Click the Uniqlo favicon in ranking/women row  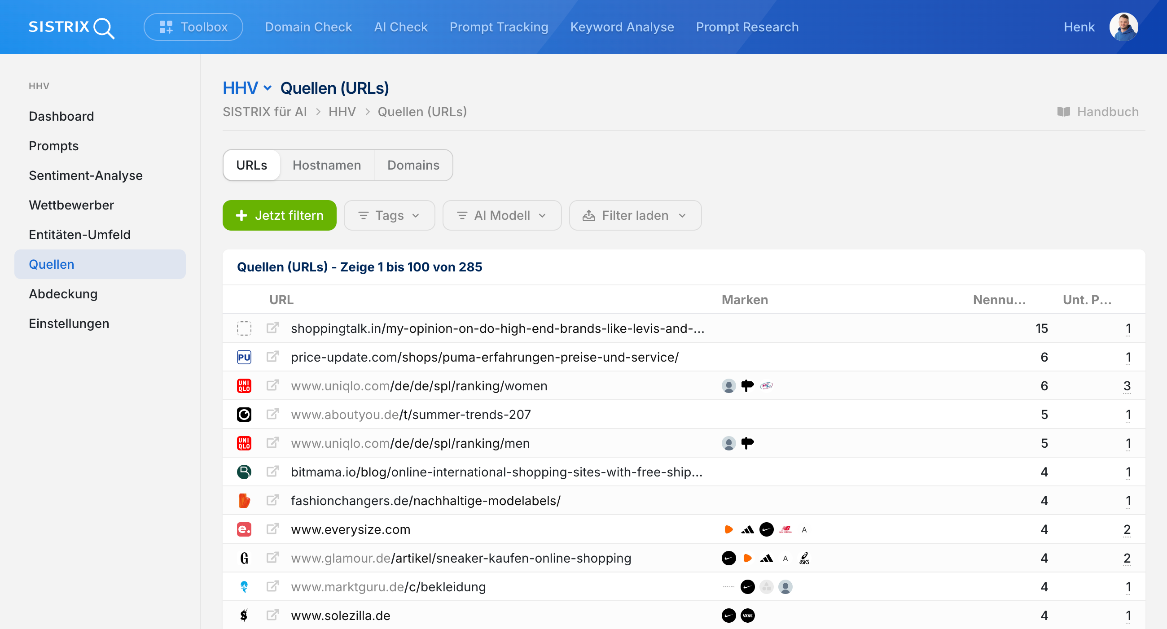(x=244, y=386)
